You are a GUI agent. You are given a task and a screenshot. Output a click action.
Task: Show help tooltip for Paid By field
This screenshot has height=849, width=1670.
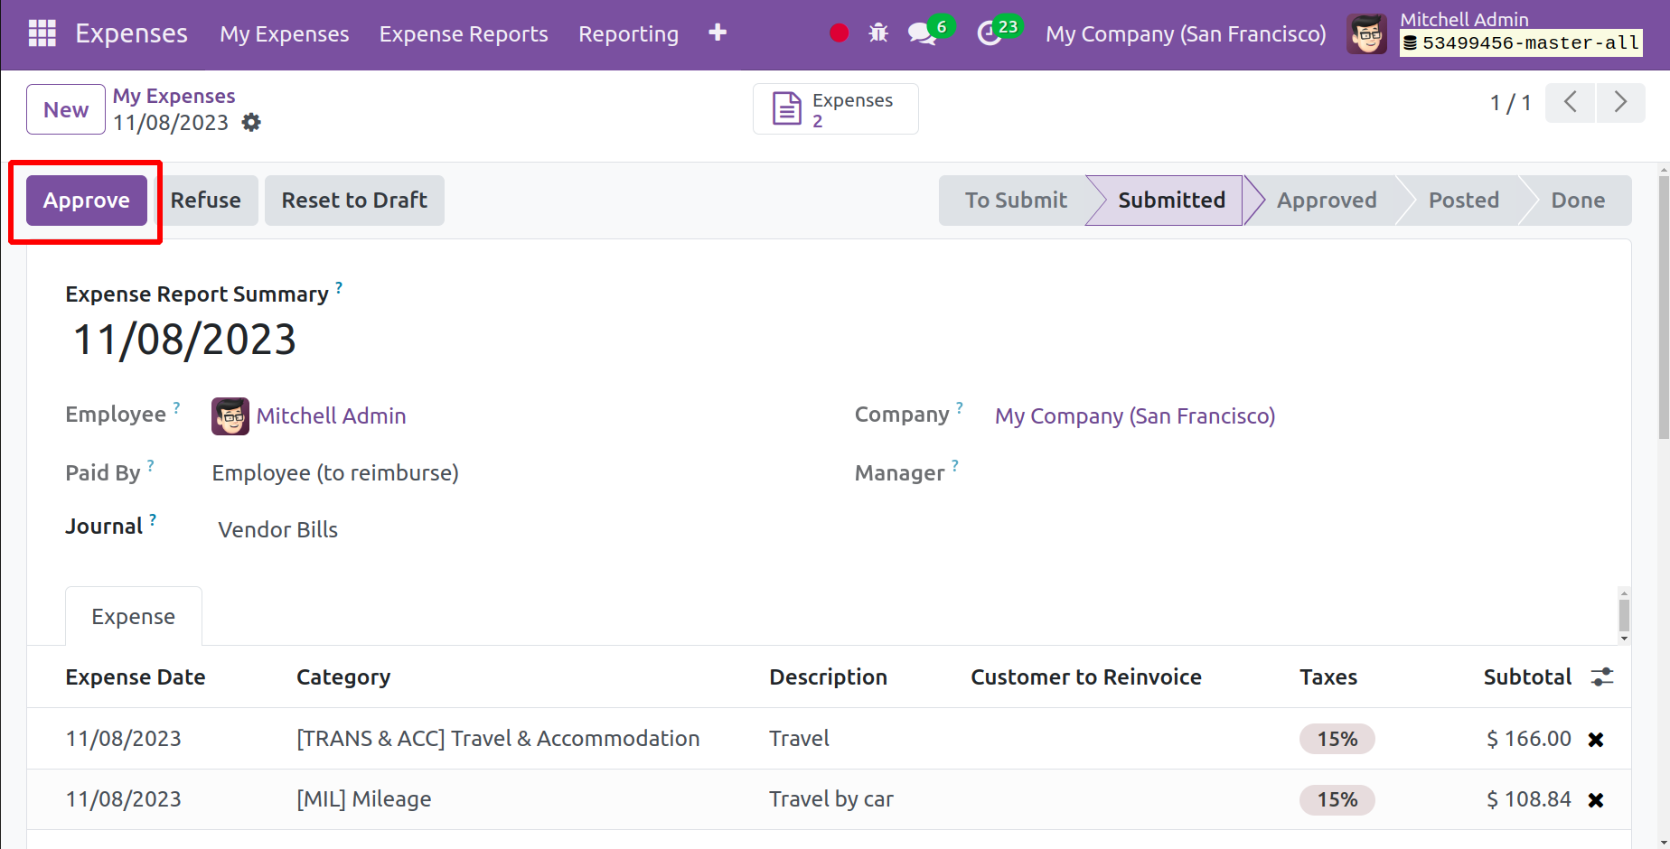151,466
